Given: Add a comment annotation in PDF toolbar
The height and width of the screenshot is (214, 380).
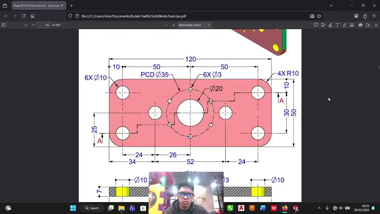Looking at the screenshot, I should tap(316, 25).
